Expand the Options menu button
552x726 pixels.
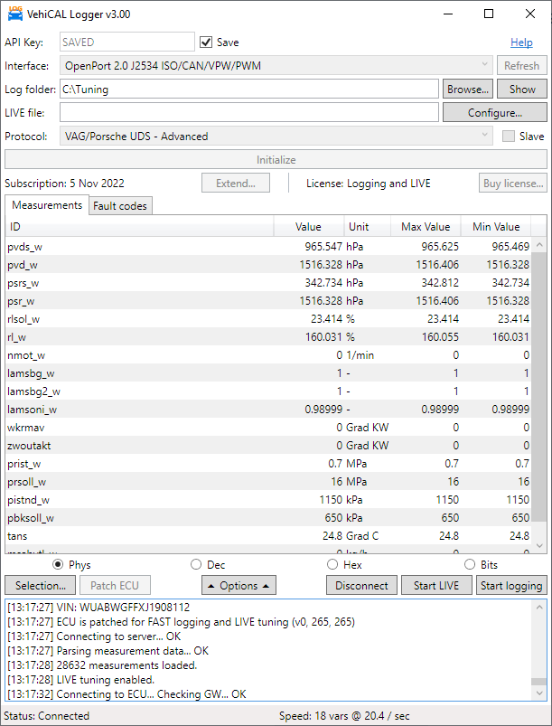pyautogui.click(x=239, y=585)
